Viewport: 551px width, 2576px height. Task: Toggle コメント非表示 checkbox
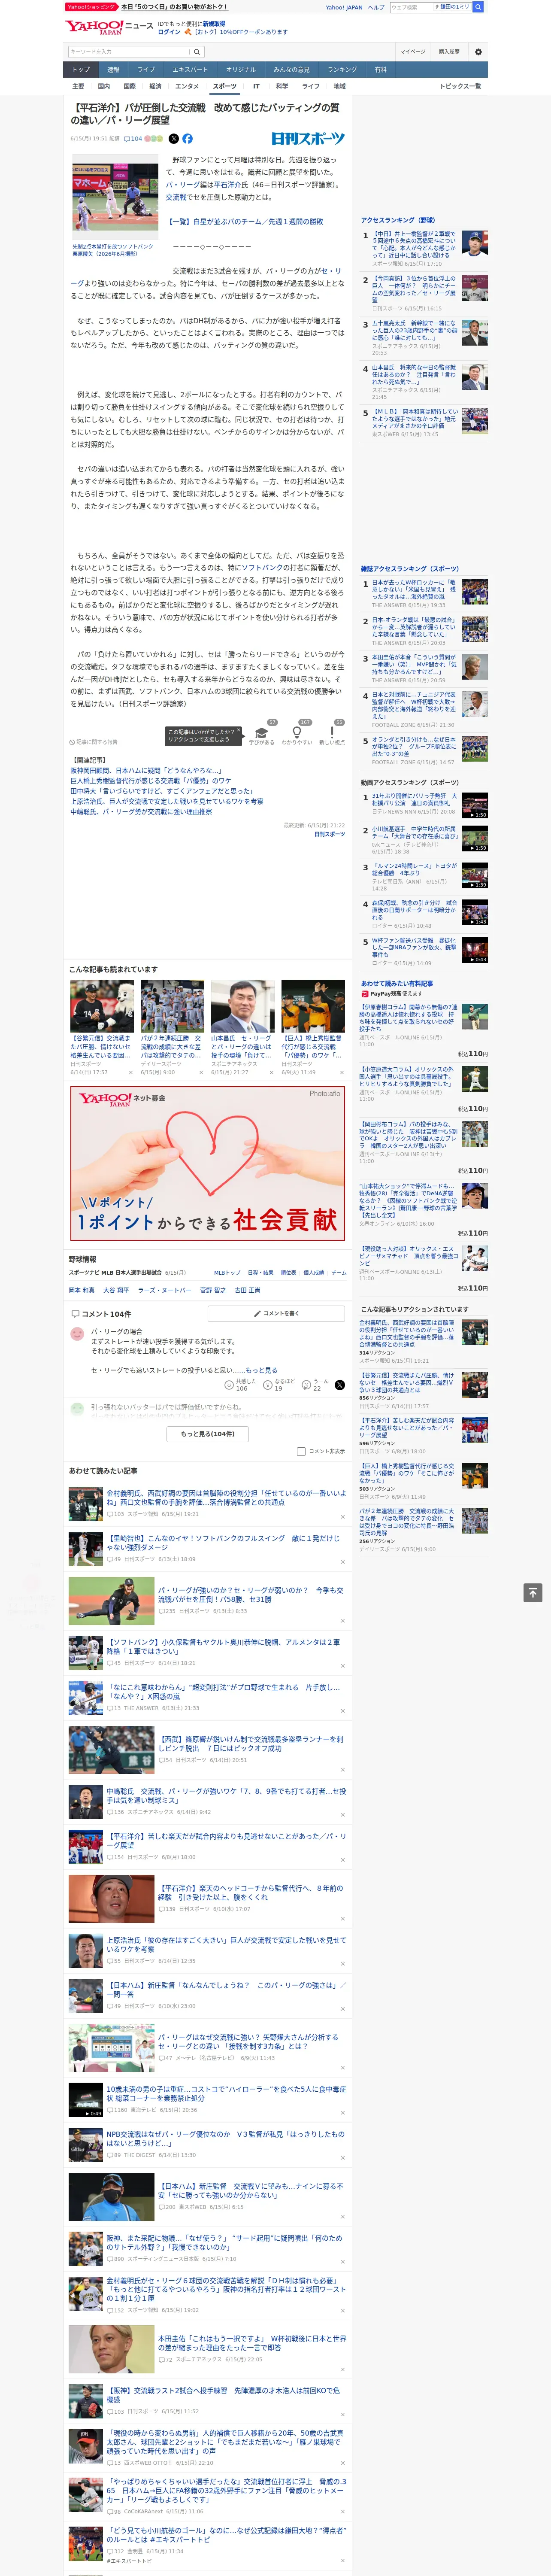click(301, 1451)
